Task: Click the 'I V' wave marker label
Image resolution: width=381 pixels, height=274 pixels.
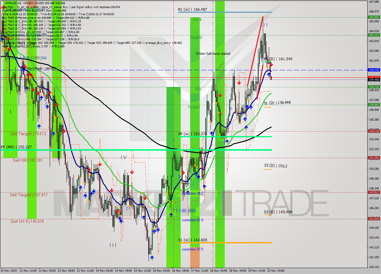Action: point(124,157)
